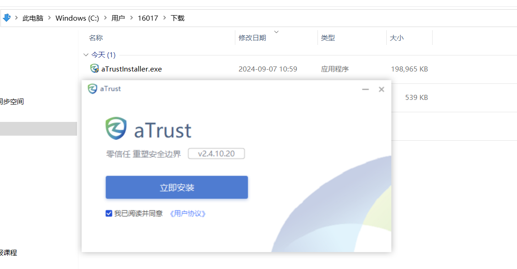Screen dimensions: 517x269
Task: Navigate to 此电脑 in address bar
Action: [x=33, y=18]
